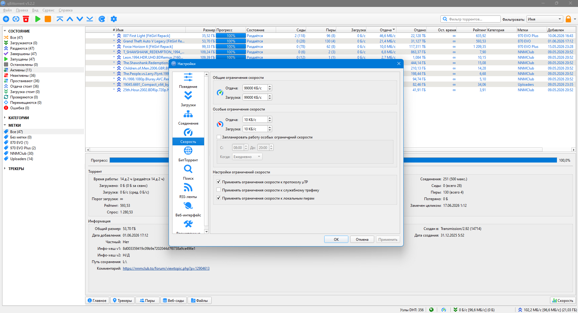Move torrent to top of queue icon
Viewport: 578px width, 313px height.
60,19
